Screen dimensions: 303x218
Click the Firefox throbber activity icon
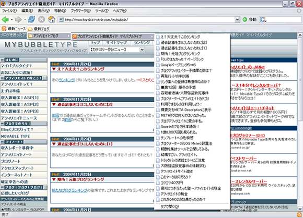pos(299,10)
